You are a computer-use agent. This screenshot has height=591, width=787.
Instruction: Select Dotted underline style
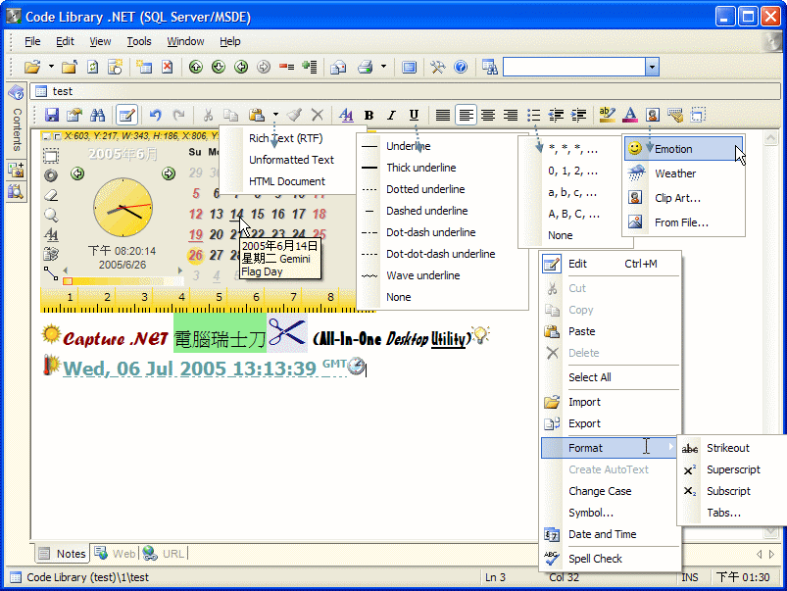click(x=425, y=189)
